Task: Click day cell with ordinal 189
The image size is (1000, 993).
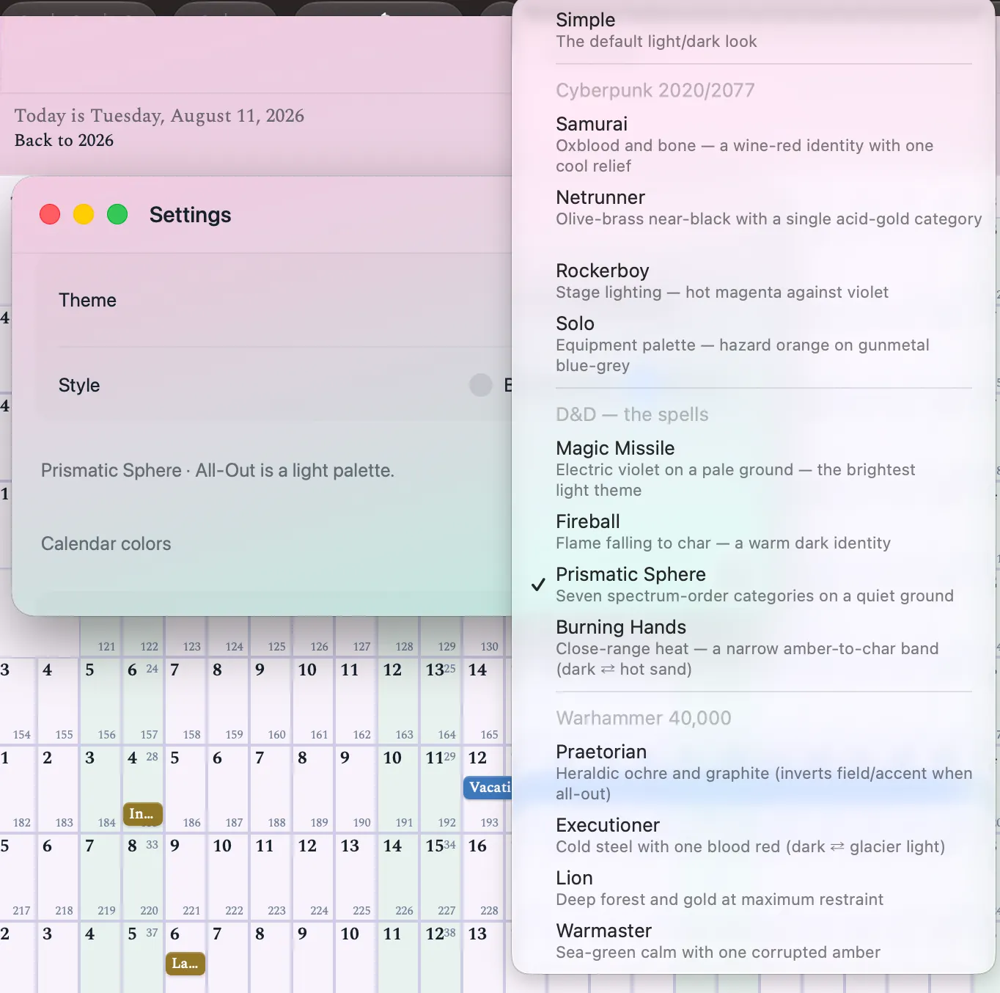Action: (313, 788)
